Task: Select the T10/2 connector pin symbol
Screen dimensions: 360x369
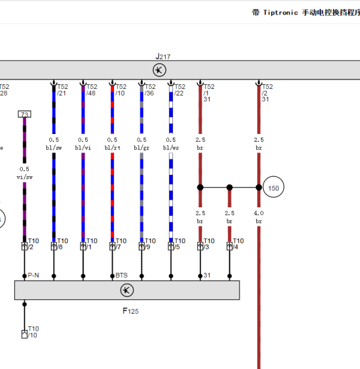Action: coord(25,246)
